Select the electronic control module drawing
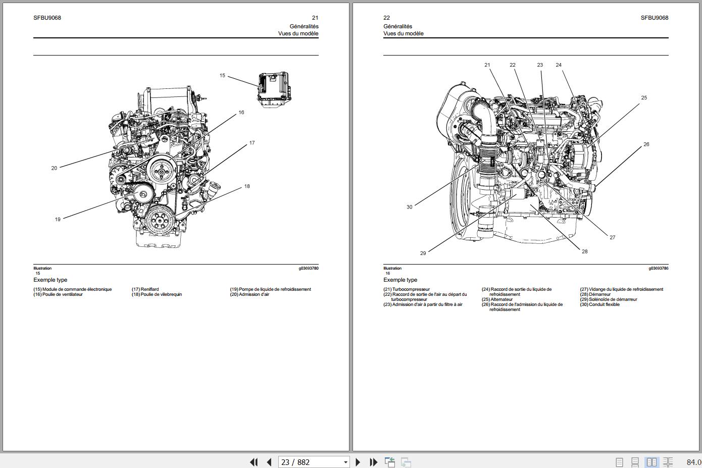The width and height of the screenshot is (702, 468). click(x=273, y=89)
